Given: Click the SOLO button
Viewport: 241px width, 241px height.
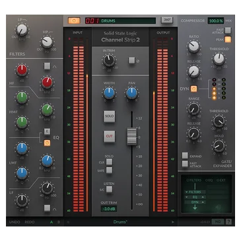Looking at the screenshot, I should point(109,116).
